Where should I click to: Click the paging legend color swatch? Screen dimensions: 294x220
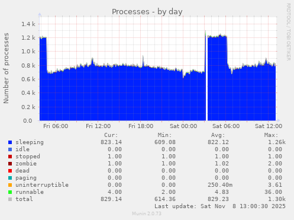point(10,178)
